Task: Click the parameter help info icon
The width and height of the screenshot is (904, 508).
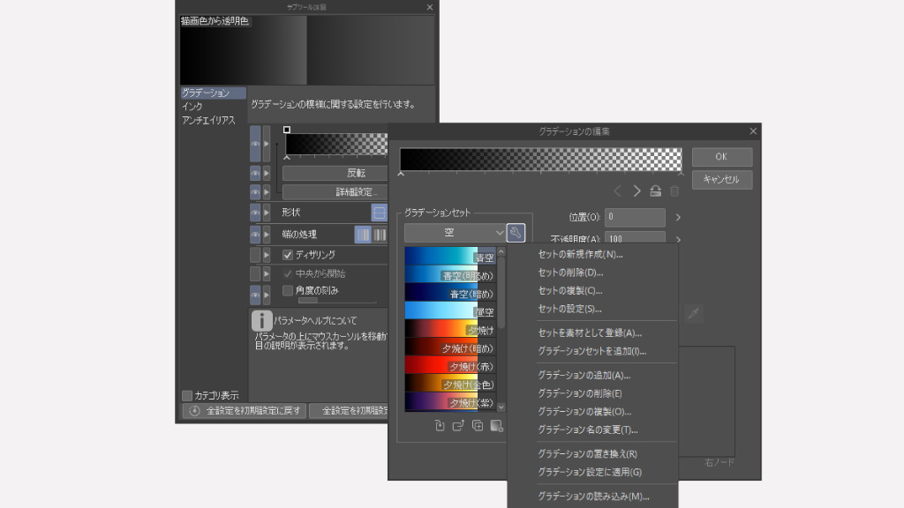Action: (x=261, y=321)
